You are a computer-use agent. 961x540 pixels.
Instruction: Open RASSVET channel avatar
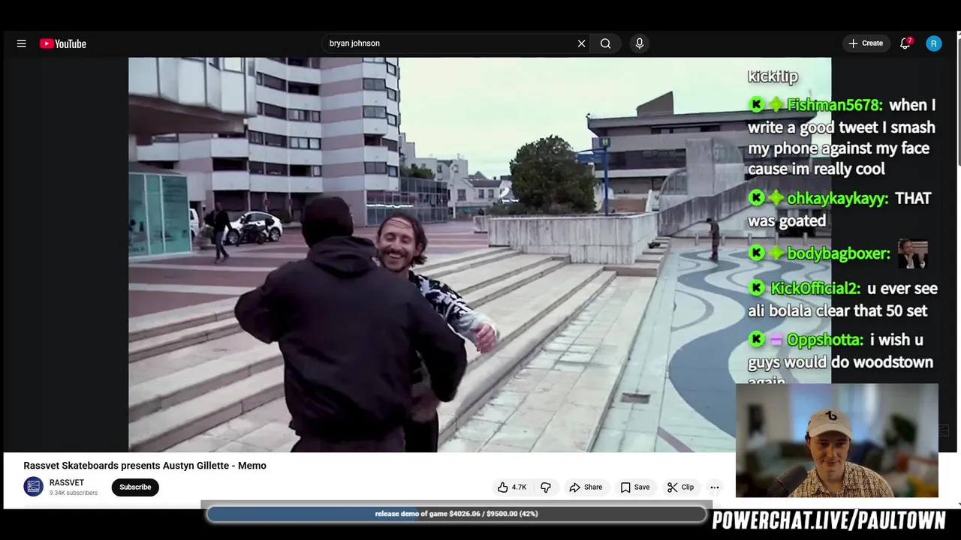point(34,487)
